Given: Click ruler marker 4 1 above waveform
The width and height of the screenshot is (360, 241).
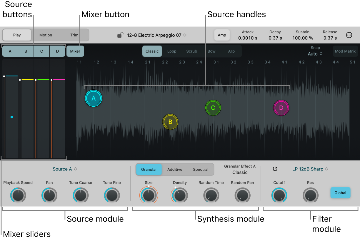Looking at the screenshot, I should tap(284, 62).
